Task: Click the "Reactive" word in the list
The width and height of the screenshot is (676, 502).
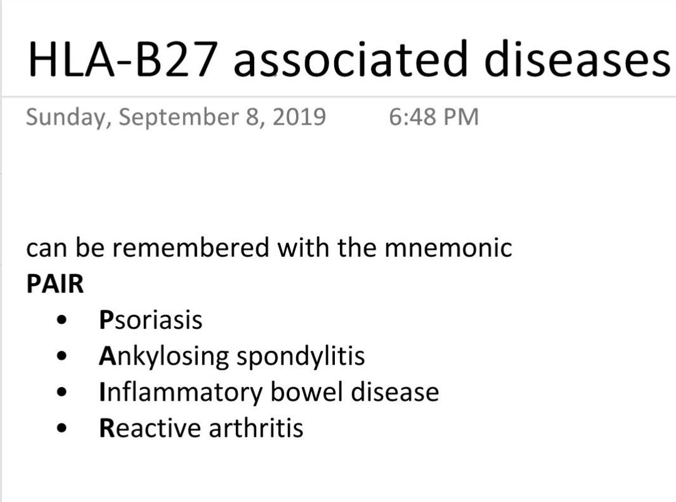Action: [x=149, y=428]
